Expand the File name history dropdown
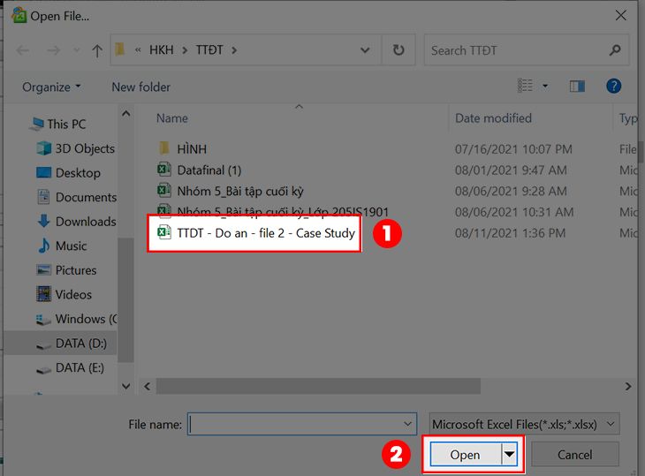The width and height of the screenshot is (645, 476). point(406,424)
